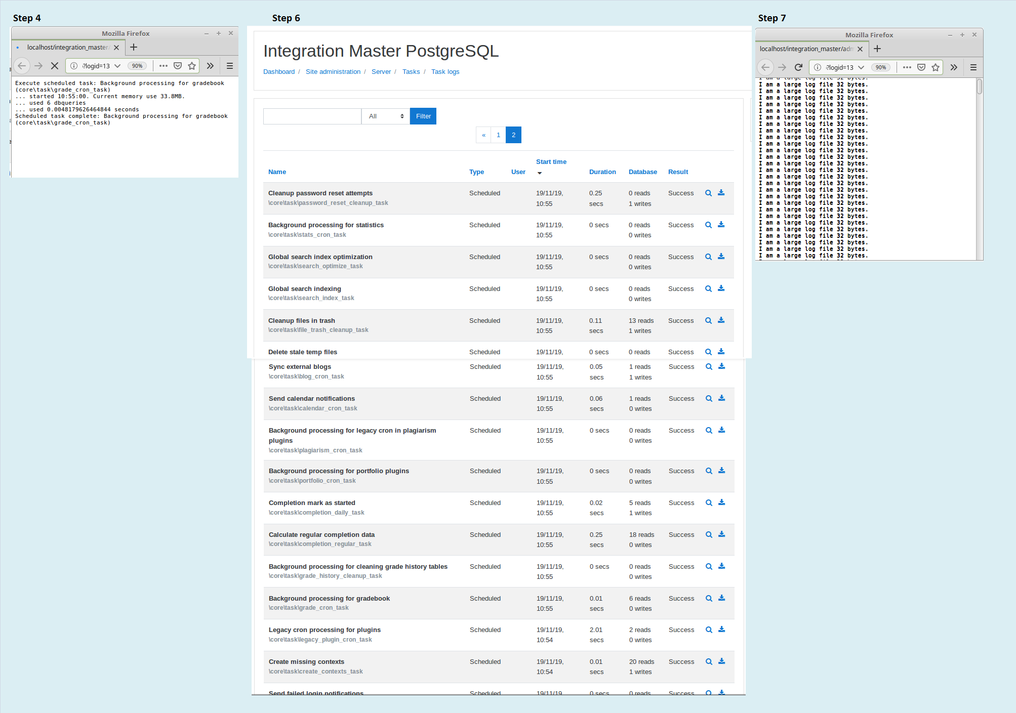Image resolution: width=1016 pixels, height=713 pixels.
Task: View log for Global search index optimization
Action: click(x=708, y=257)
